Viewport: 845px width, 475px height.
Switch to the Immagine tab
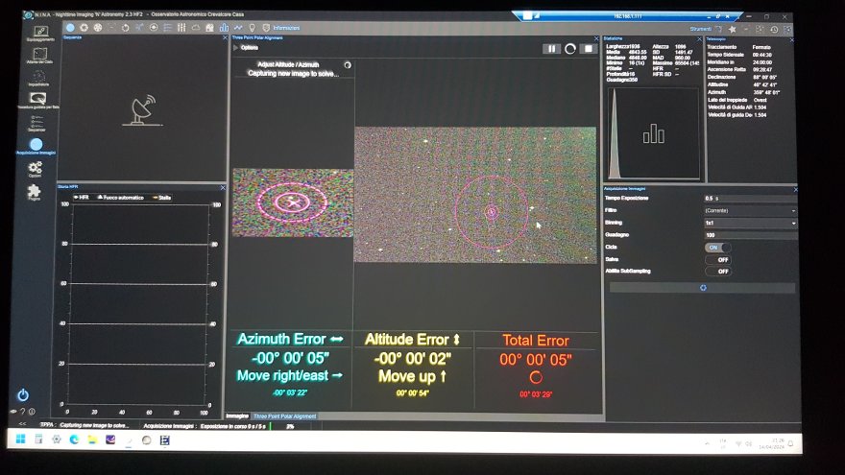(x=236, y=416)
